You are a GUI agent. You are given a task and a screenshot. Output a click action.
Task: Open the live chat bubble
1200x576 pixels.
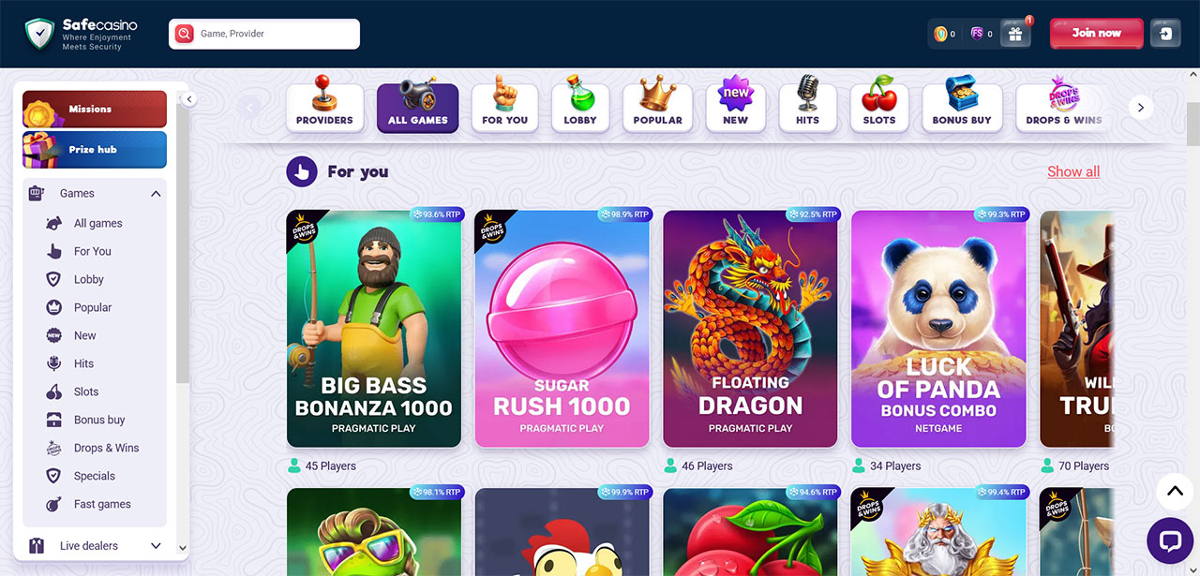tap(1170, 540)
